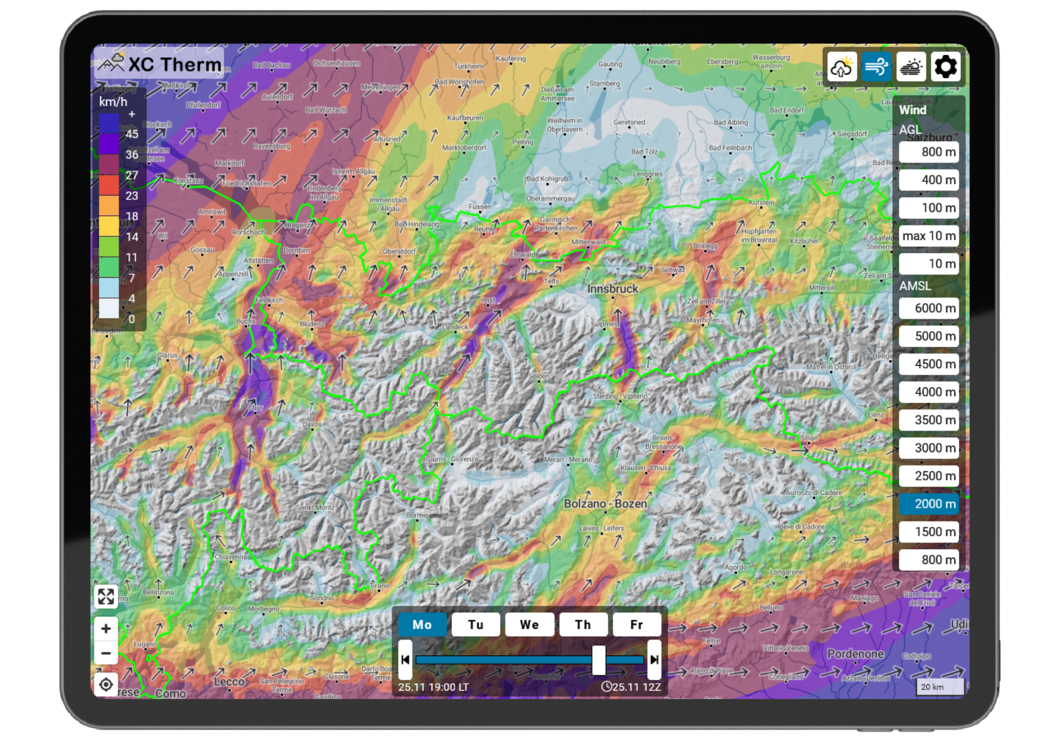Click Bolzano - Bozen label on map
The width and height of the screenshot is (1060, 742).
coord(605,503)
